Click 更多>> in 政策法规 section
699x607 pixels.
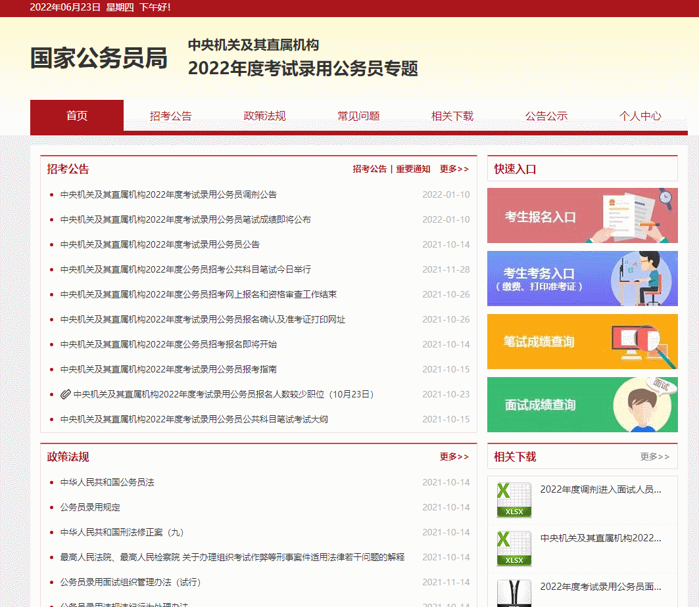(x=454, y=457)
